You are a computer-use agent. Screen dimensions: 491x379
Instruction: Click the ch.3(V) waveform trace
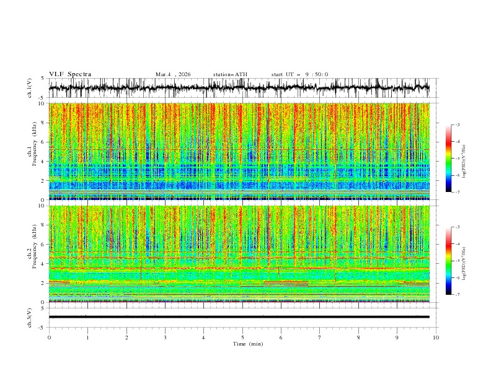(x=239, y=317)
